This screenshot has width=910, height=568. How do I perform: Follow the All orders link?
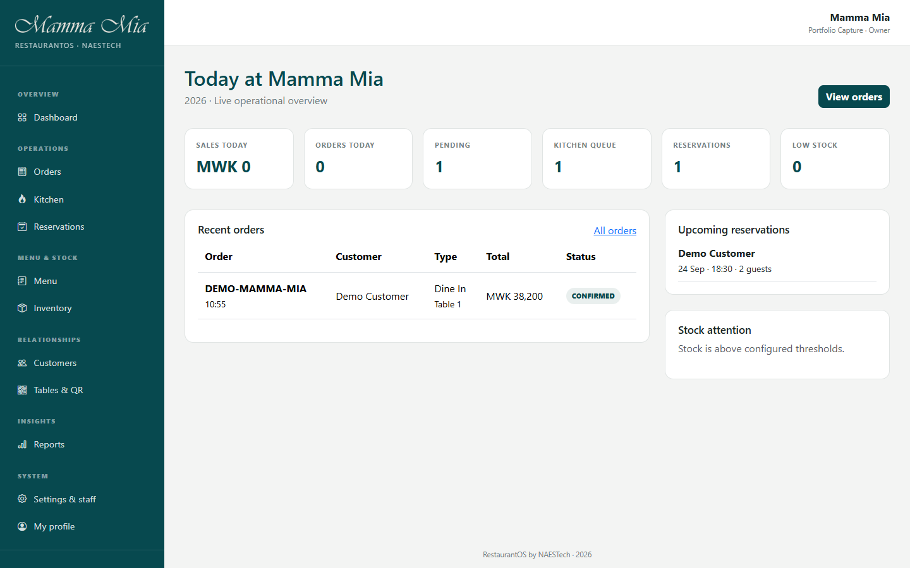(615, 231)
